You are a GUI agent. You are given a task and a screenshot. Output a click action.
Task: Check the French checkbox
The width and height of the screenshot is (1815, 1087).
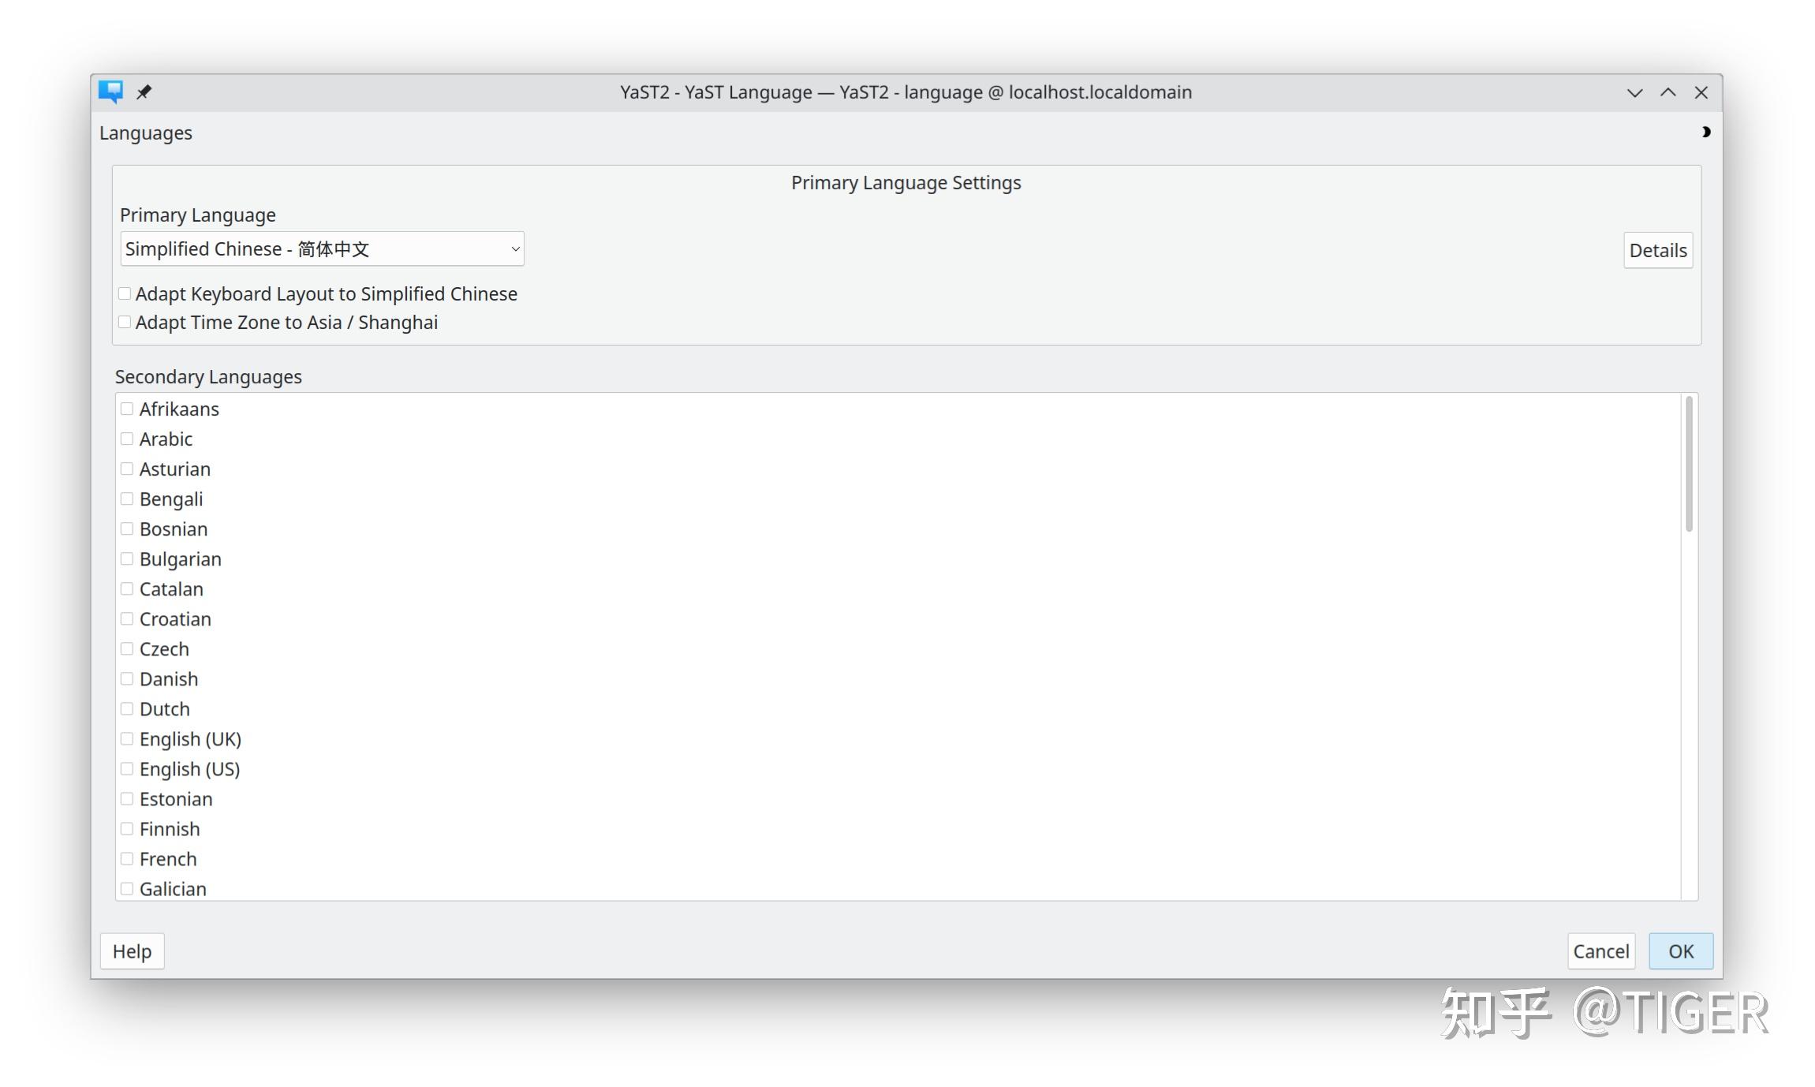(x=127, y=857)
